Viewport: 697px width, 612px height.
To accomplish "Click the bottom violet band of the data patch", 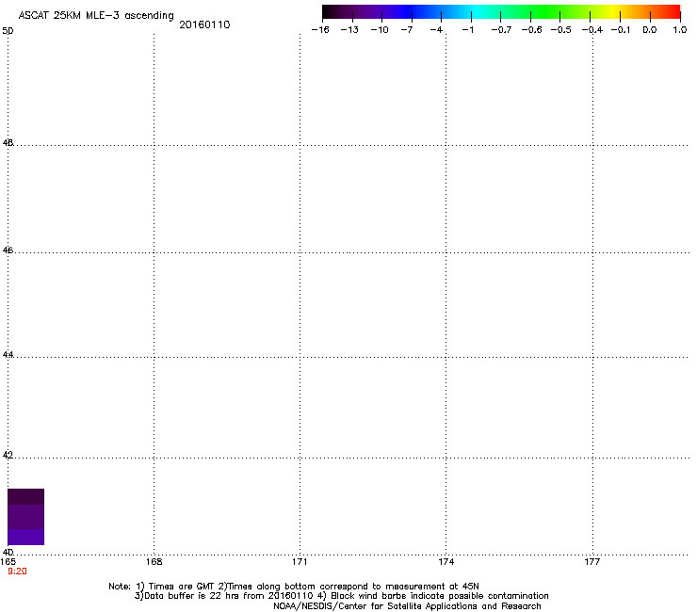I will point(25,537).
